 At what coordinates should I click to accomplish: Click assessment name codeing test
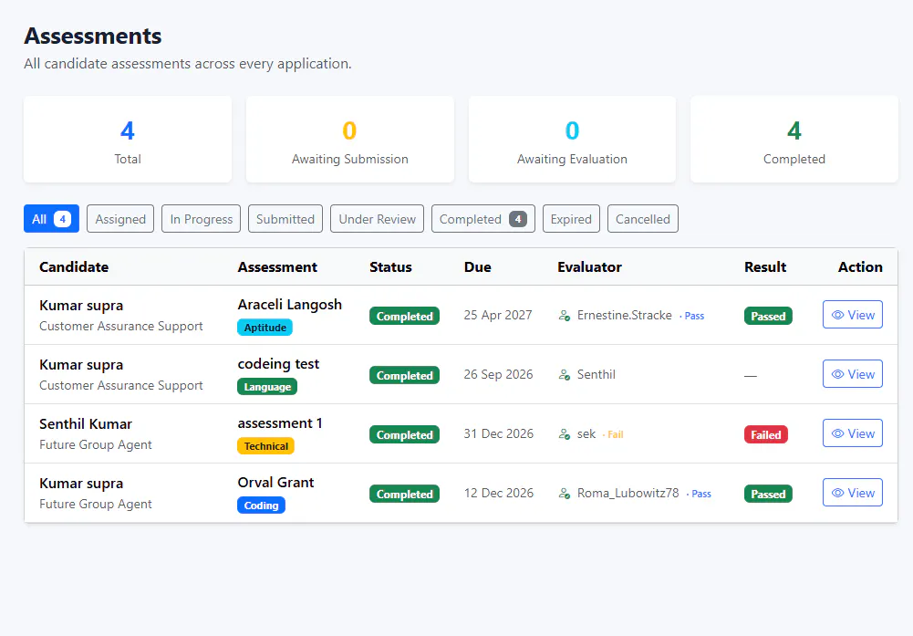(278, 364)
